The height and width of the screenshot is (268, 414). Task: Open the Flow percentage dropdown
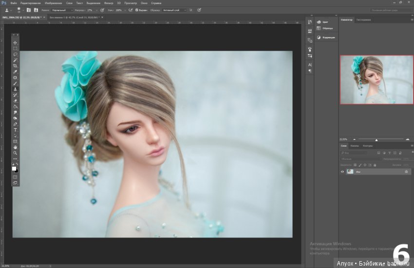(125, 10)
